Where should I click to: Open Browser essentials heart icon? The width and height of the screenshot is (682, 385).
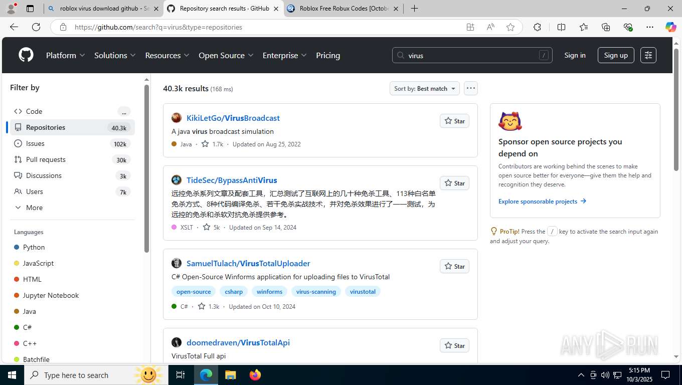pos(628,27)
